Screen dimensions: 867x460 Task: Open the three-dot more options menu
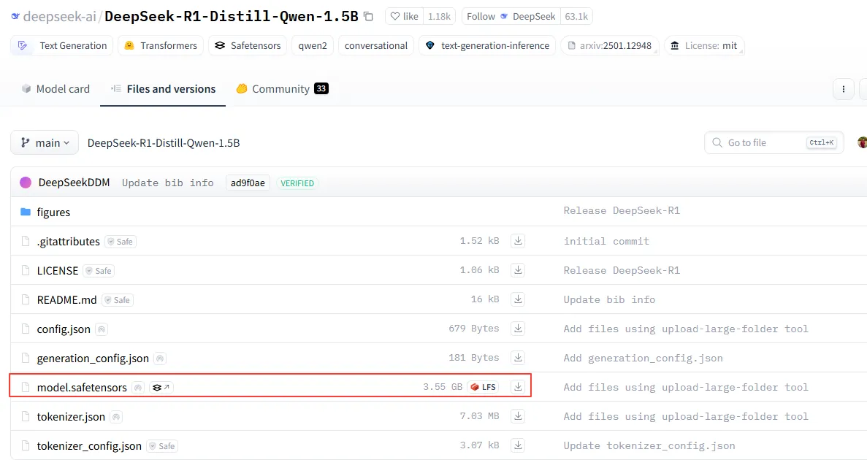click(843, 89)
